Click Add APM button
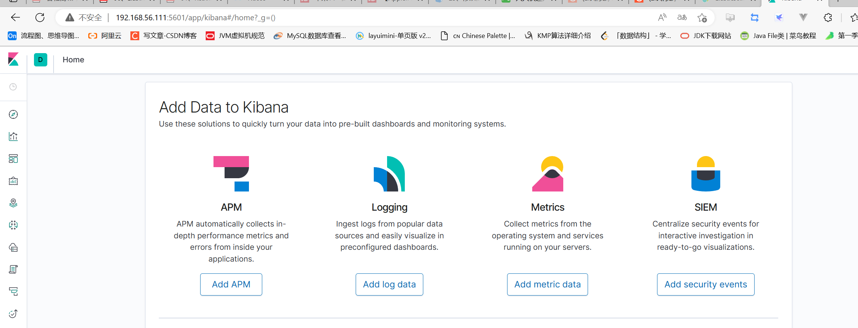Viewport: 858px width, 328px height. tap(231, 284)
